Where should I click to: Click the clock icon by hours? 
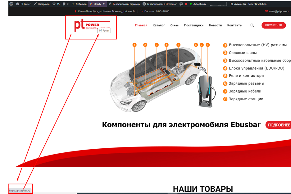point(142,11)
